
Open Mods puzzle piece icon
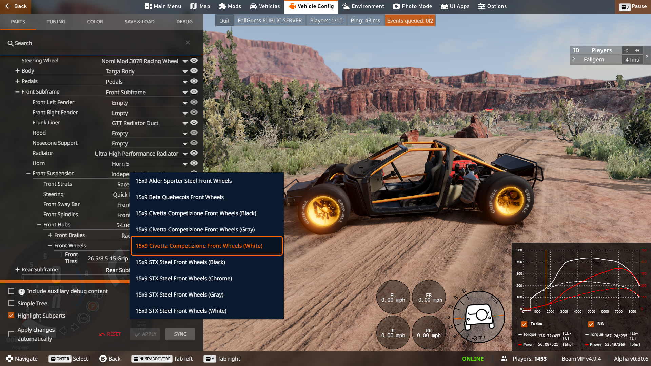click(x=222, y=6)
